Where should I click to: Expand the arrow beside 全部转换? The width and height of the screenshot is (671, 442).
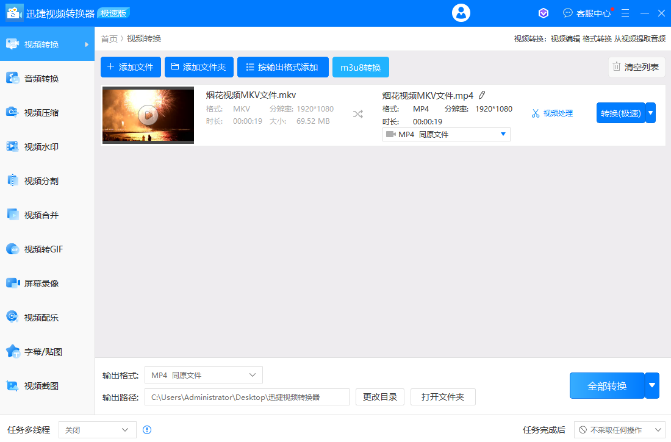click(651, 385)
